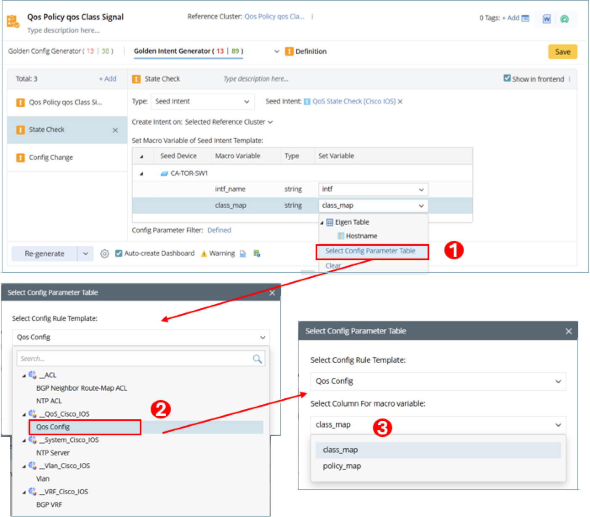
Task: Click the column icon next to Hostname
Action: coord(341,236)
